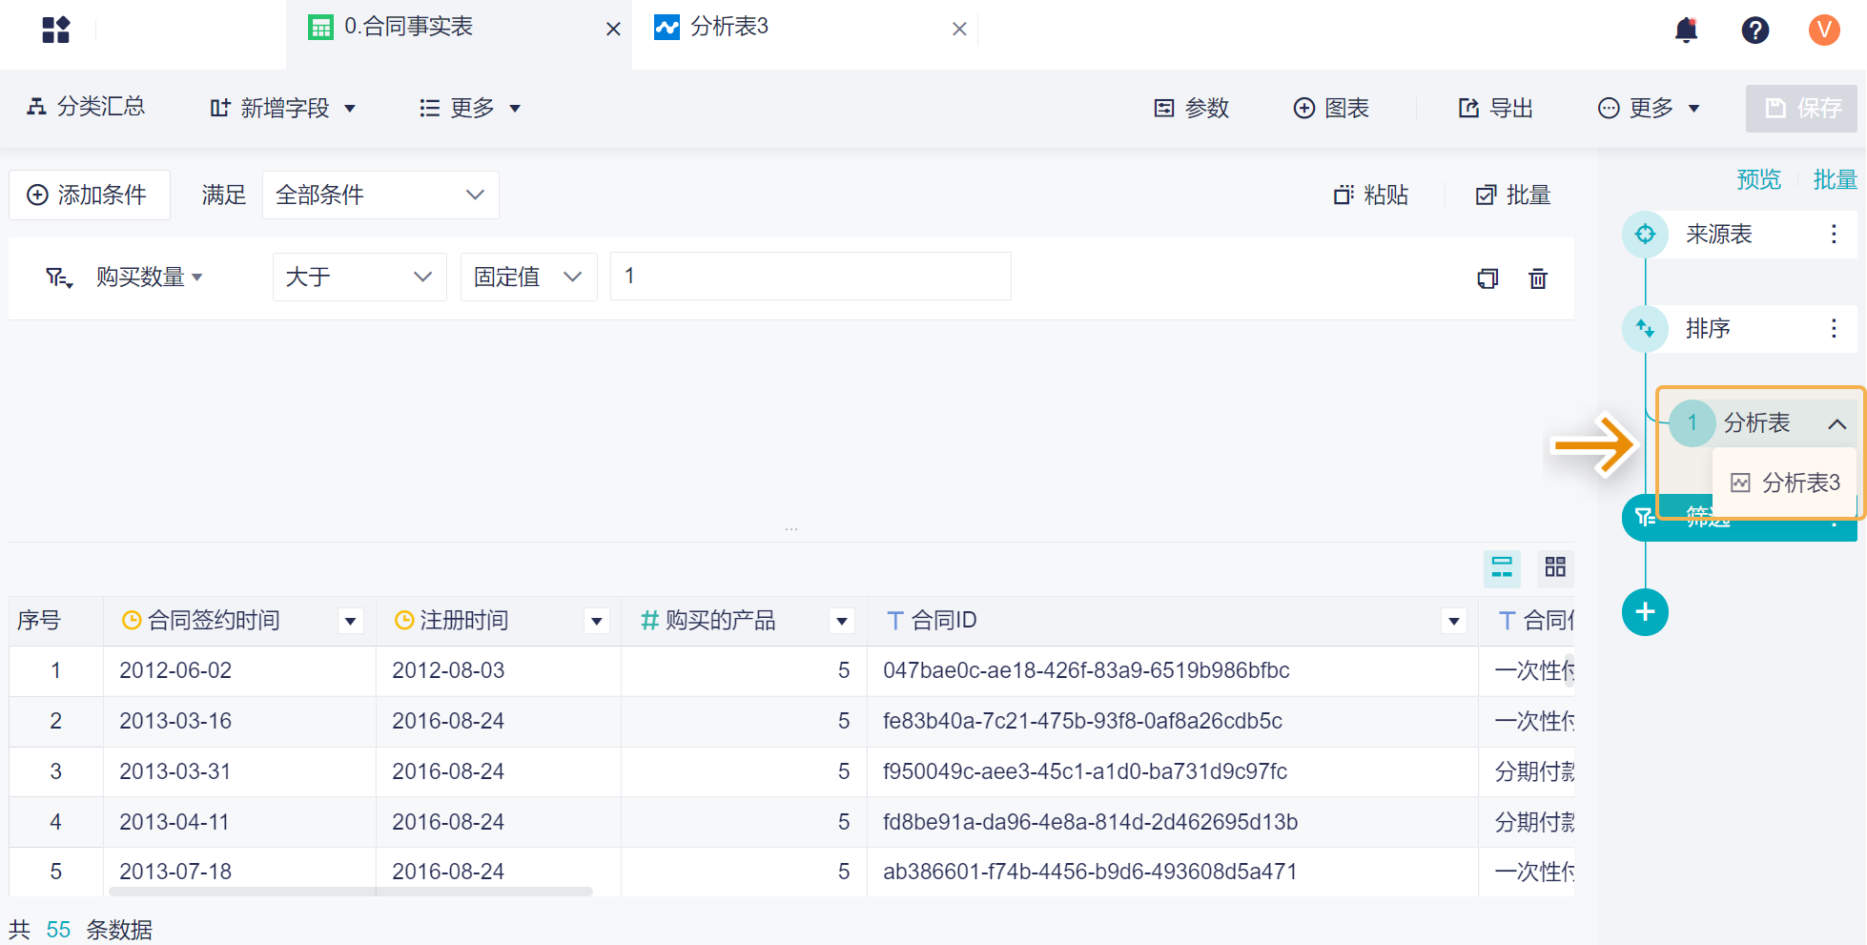
Task: Open the 排序 step options menu
Action: (1833, 328)
